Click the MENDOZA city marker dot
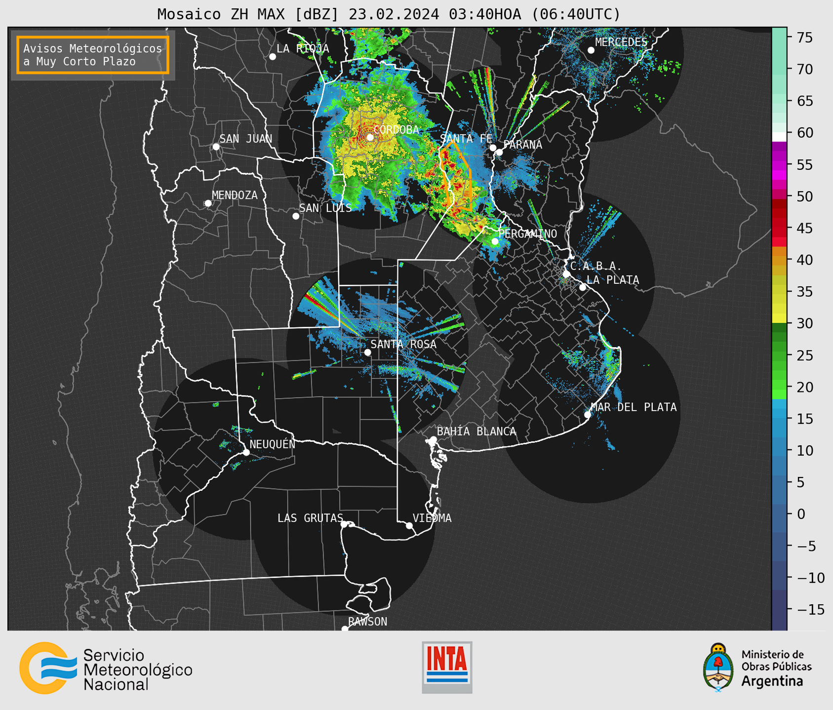Viewport: 833px width, 710px height. click(208, 203)
